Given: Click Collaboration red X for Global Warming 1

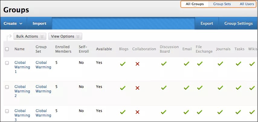Looking at the screenshot, I should [137, 64].
